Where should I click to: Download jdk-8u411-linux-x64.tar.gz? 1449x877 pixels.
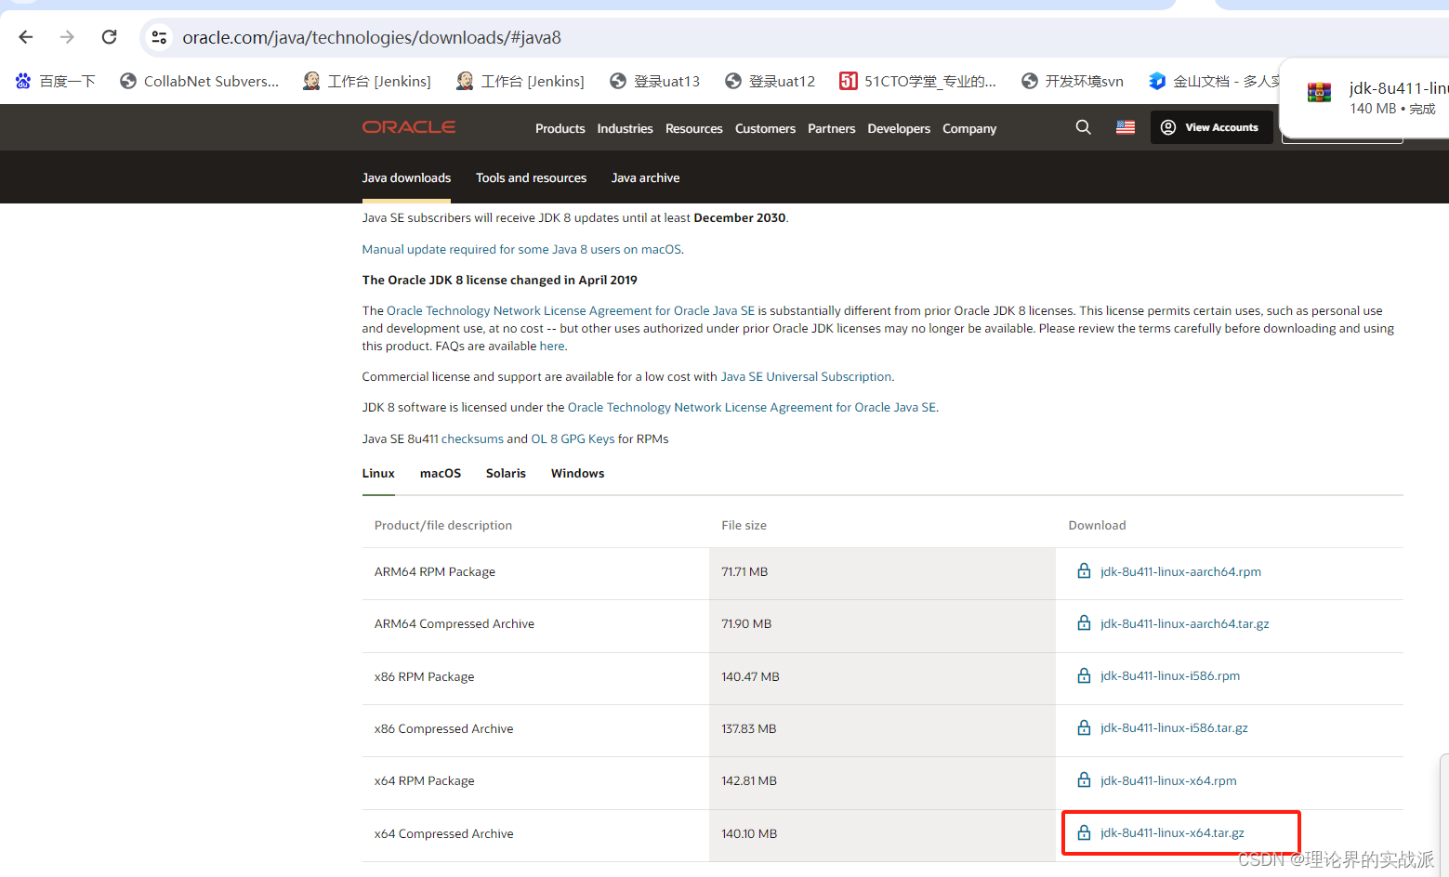coord(1172,832)
